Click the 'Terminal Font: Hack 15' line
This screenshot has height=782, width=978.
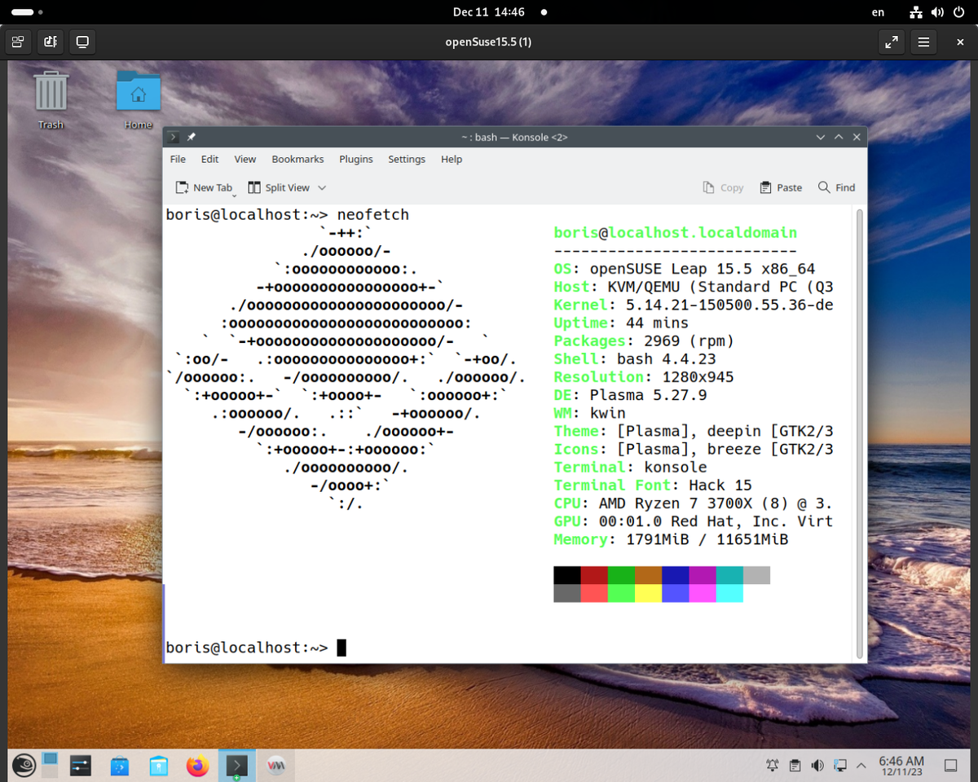coord(653,485)
